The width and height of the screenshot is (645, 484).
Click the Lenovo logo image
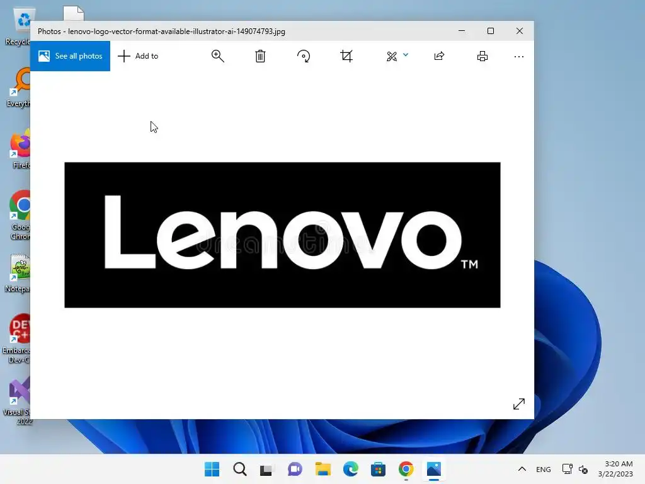pyautogui.click(x=282, y=235)
